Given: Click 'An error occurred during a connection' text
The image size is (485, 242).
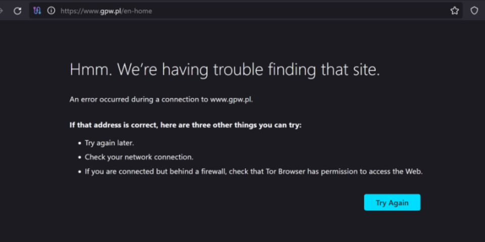Looking at the screenshot, I should click(139, 100).
